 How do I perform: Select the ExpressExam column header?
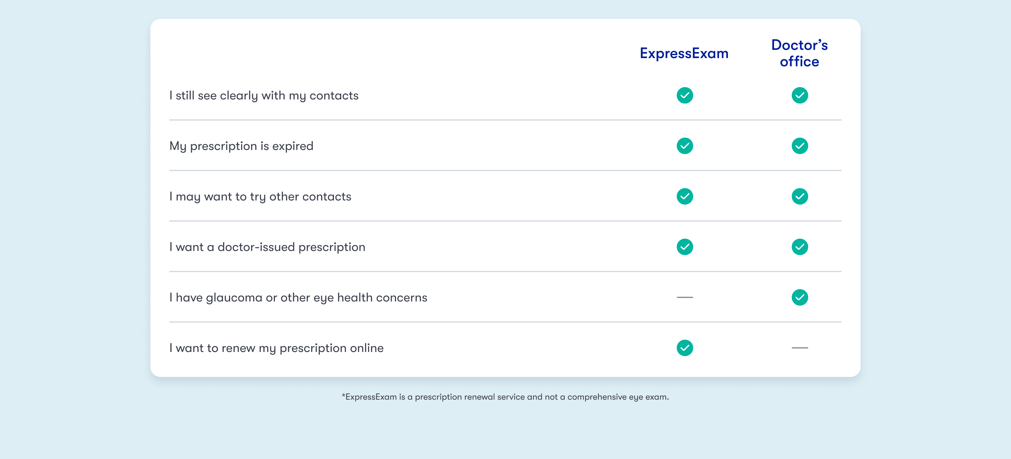click(684, 53)
